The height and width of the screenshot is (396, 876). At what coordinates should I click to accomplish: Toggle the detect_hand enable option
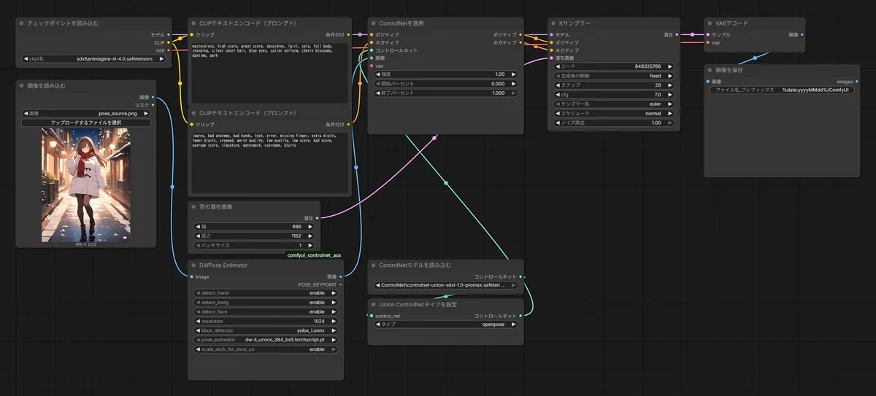click(x=266, y=293)
